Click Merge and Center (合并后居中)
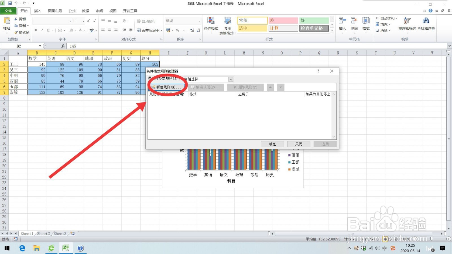The width and height of the screenshot is (452, 254). click(148, 30)
